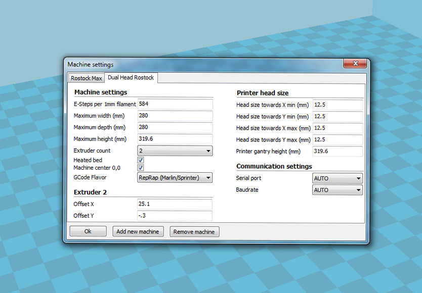Expand the GCode Flavor dropdown

point(175,177)
